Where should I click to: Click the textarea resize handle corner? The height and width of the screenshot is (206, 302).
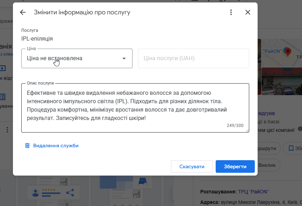pyautogui.click(x=247, y=131)
